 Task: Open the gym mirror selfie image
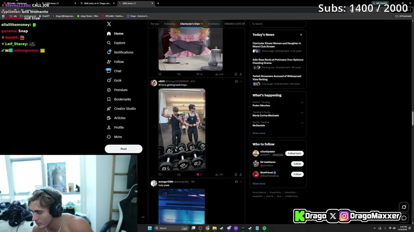click(182, 130)
